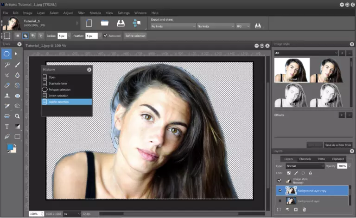356x218 pixels.
Task: Click the blue foreground color swatch
Action: [10, 147]
